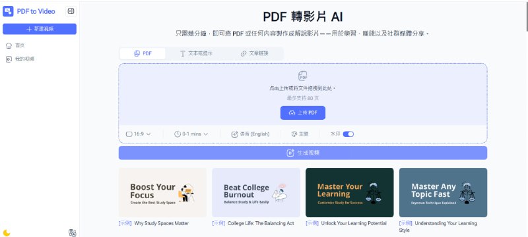Switch to the article link tab
The image size is (528, 237).
point(254,53)
